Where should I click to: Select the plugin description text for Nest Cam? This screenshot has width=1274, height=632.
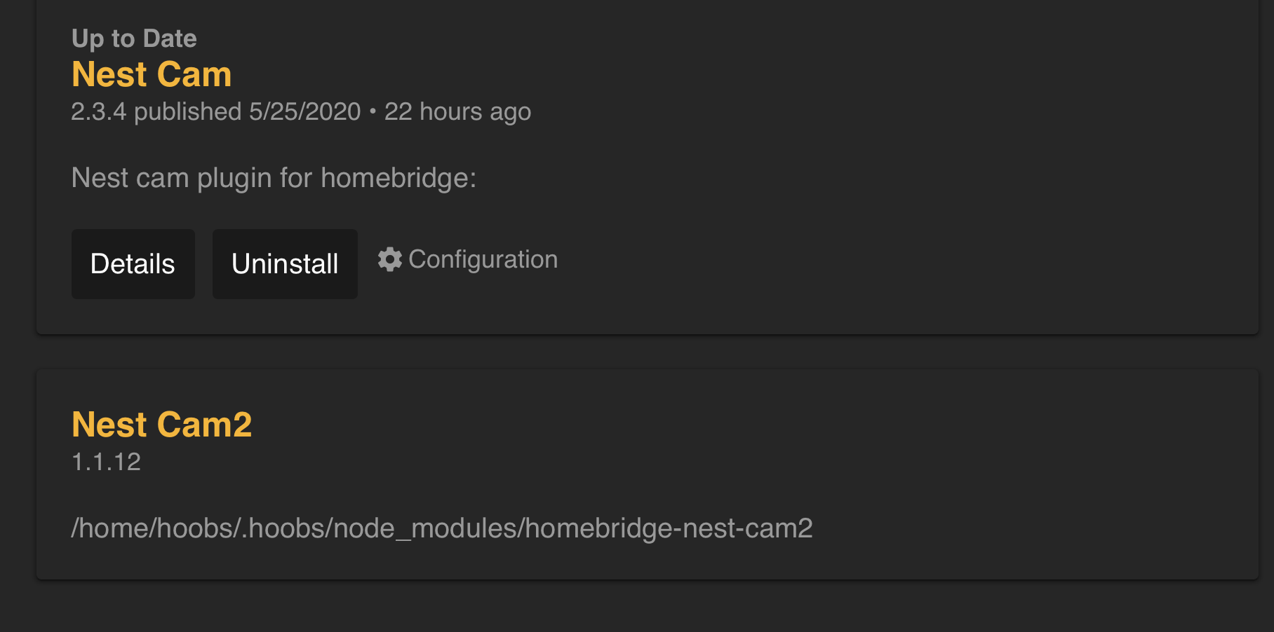275,177
